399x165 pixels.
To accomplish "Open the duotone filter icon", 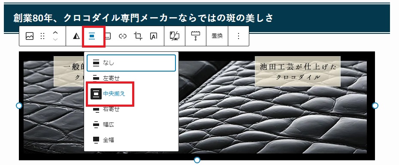I will [76, 36].
